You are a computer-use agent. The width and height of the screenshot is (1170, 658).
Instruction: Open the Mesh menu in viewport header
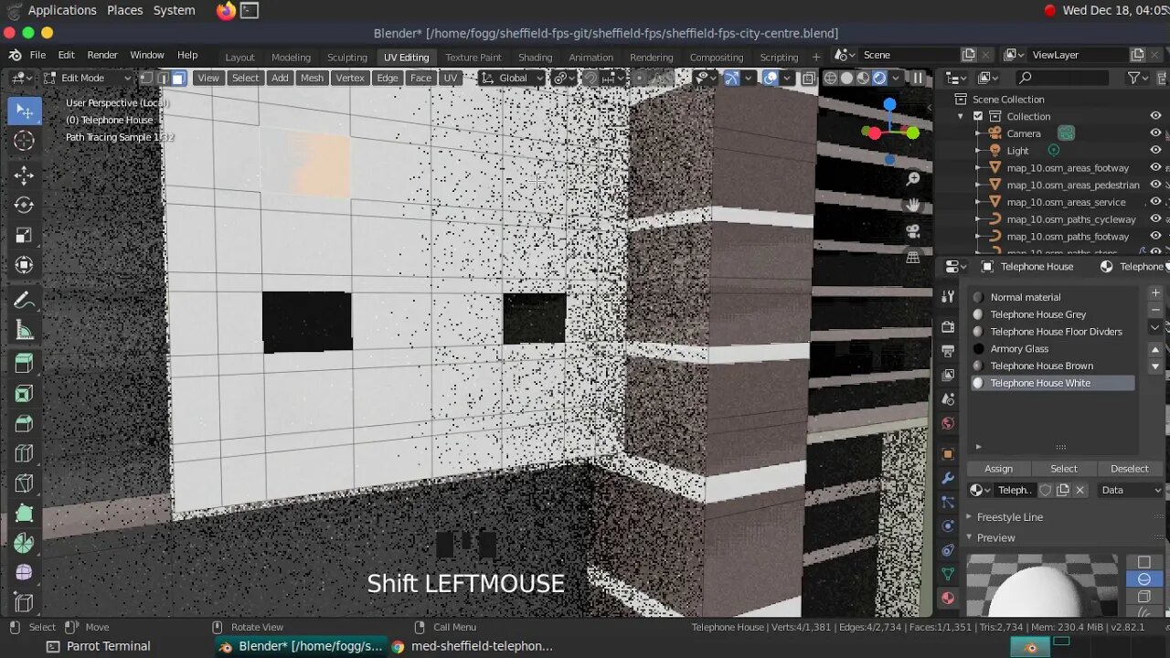pyautogui.click(x=312, y=78)
